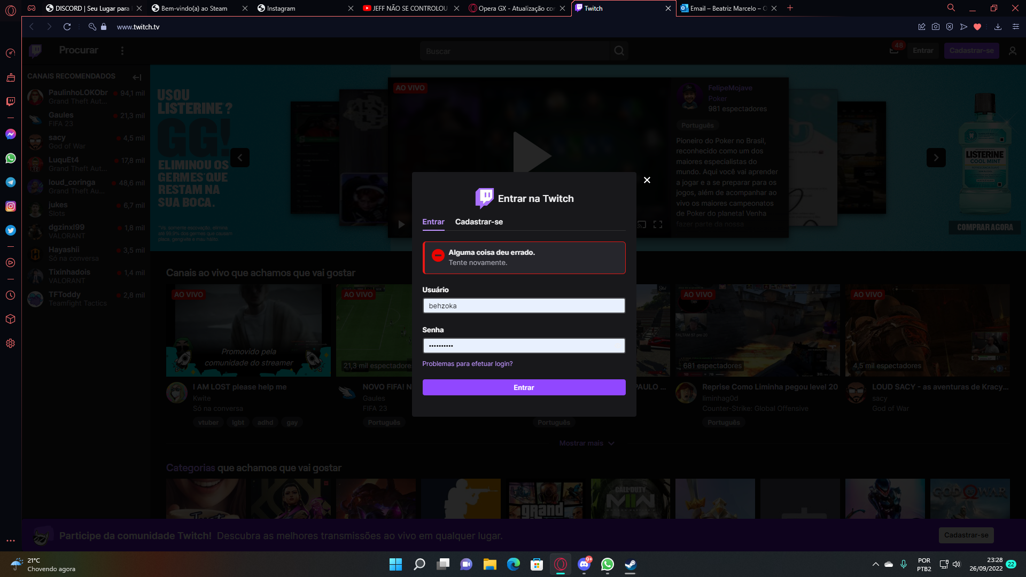The width and height of the screenshot is (1026, 577).
Task: Click Senha password field
Action: coord(524,346)
